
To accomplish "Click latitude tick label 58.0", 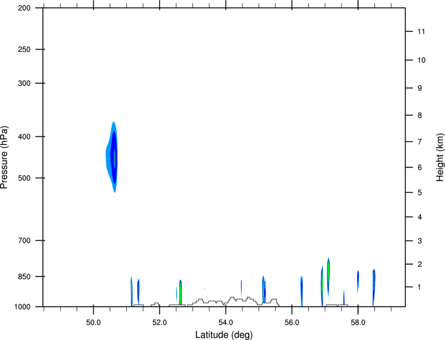I will tap(358, 323).
